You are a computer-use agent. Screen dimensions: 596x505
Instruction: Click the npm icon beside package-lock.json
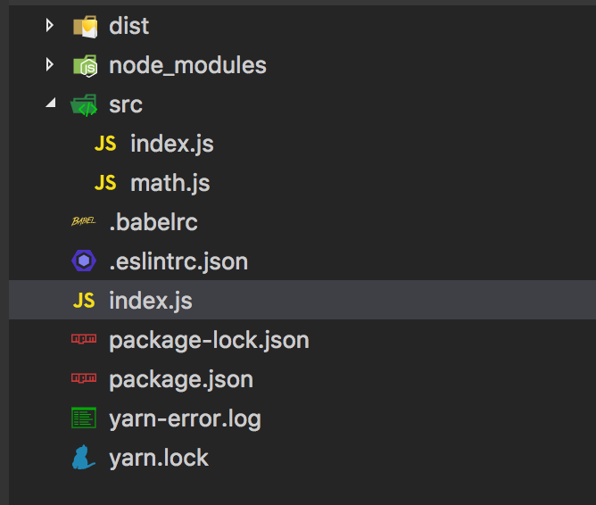(84, 338)
